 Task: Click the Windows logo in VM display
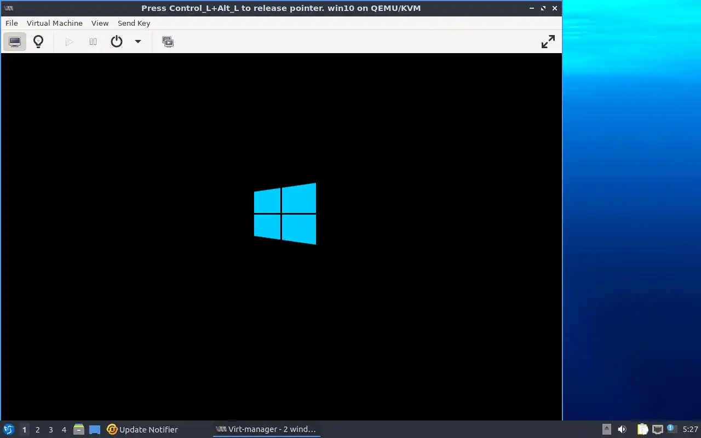285,214
